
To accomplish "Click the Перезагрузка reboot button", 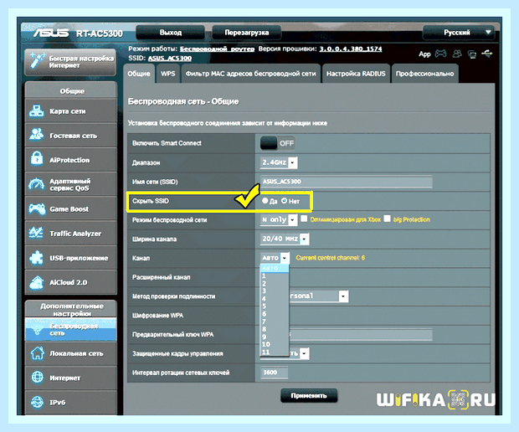I will [247, 33].
